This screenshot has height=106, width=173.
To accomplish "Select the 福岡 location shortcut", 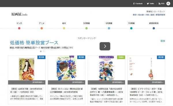I will (x=152, y=15).
